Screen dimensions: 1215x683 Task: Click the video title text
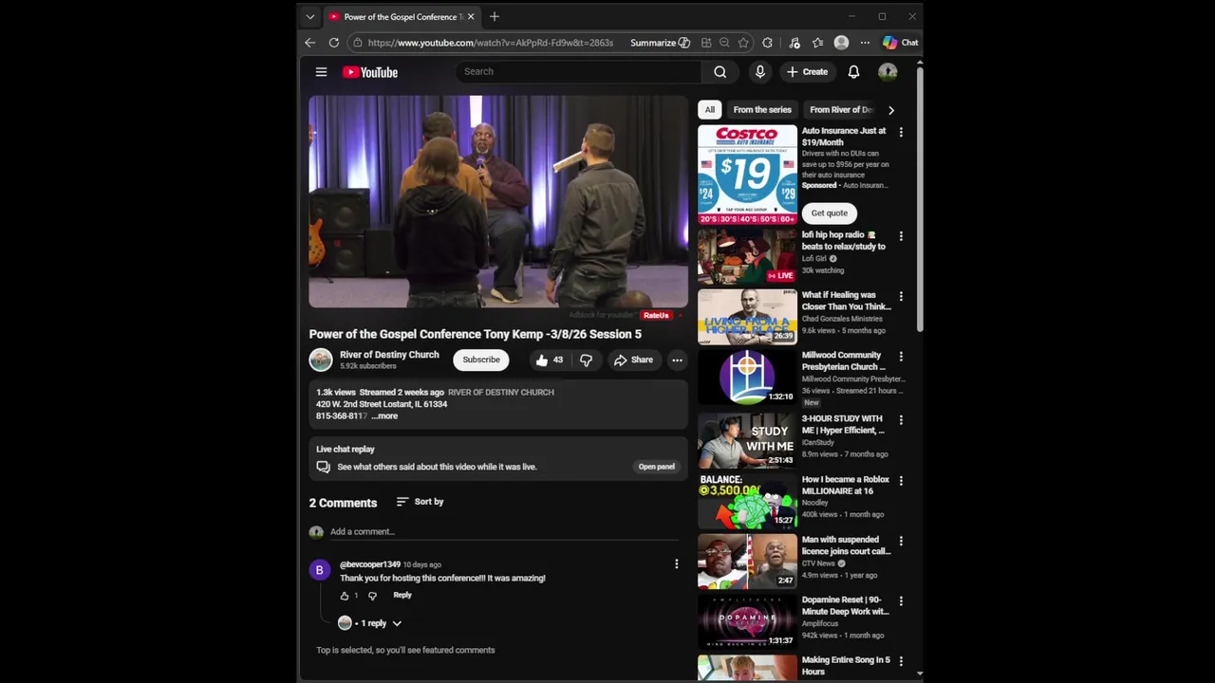475,334
